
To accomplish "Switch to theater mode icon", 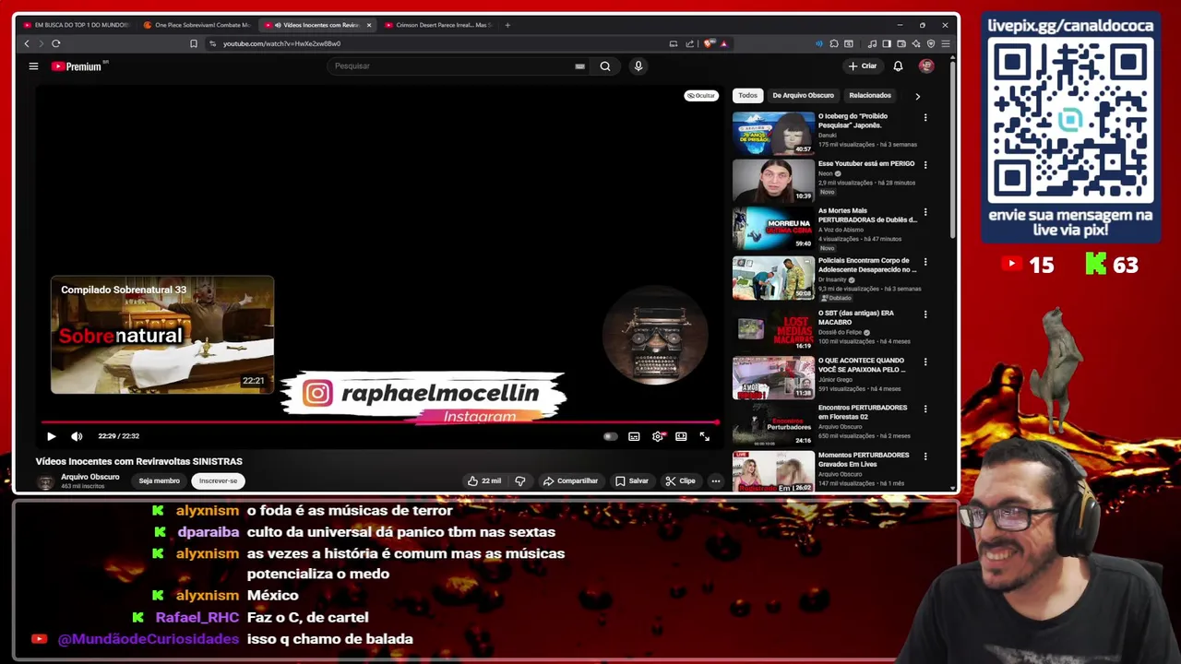I will 681,436.
